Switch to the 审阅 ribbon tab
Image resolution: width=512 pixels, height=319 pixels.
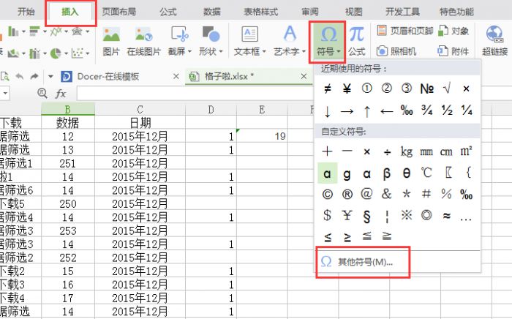(x=310, y=12)
